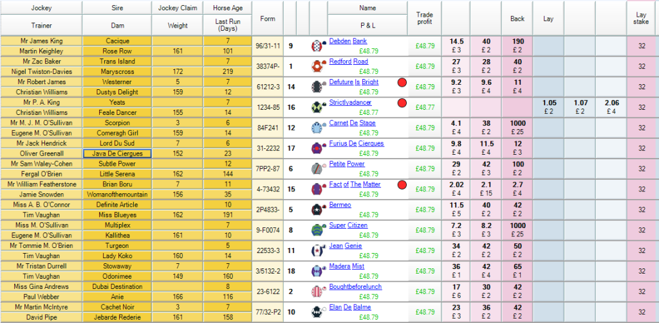
Task: Back Debden Bank at odds 190
Action: tap(517, 46)
